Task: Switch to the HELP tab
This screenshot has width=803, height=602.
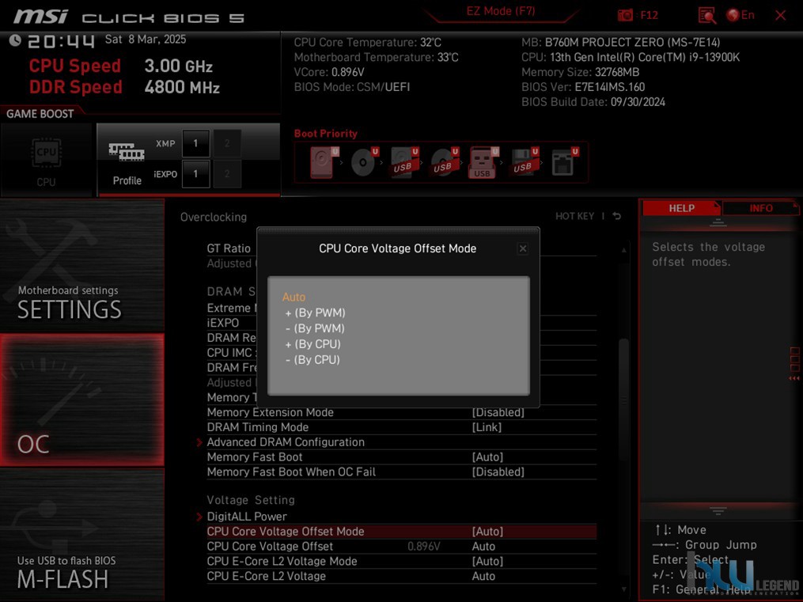Action: pyautogui.click(x=681, y=208)
